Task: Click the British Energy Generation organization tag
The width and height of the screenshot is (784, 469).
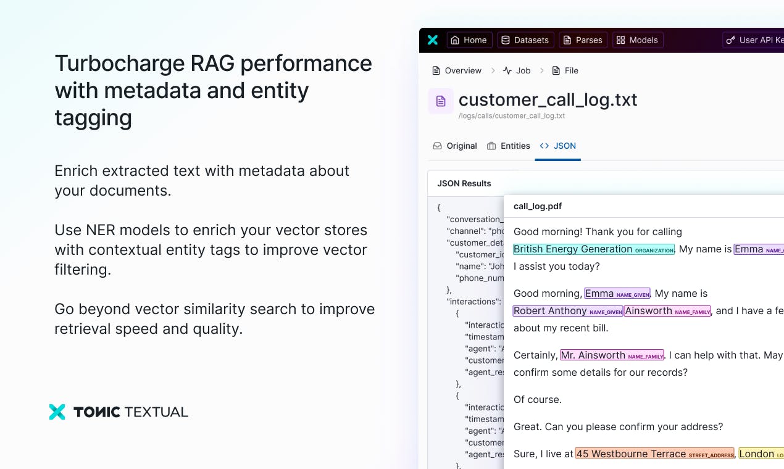Action: (x=593, y=249)
